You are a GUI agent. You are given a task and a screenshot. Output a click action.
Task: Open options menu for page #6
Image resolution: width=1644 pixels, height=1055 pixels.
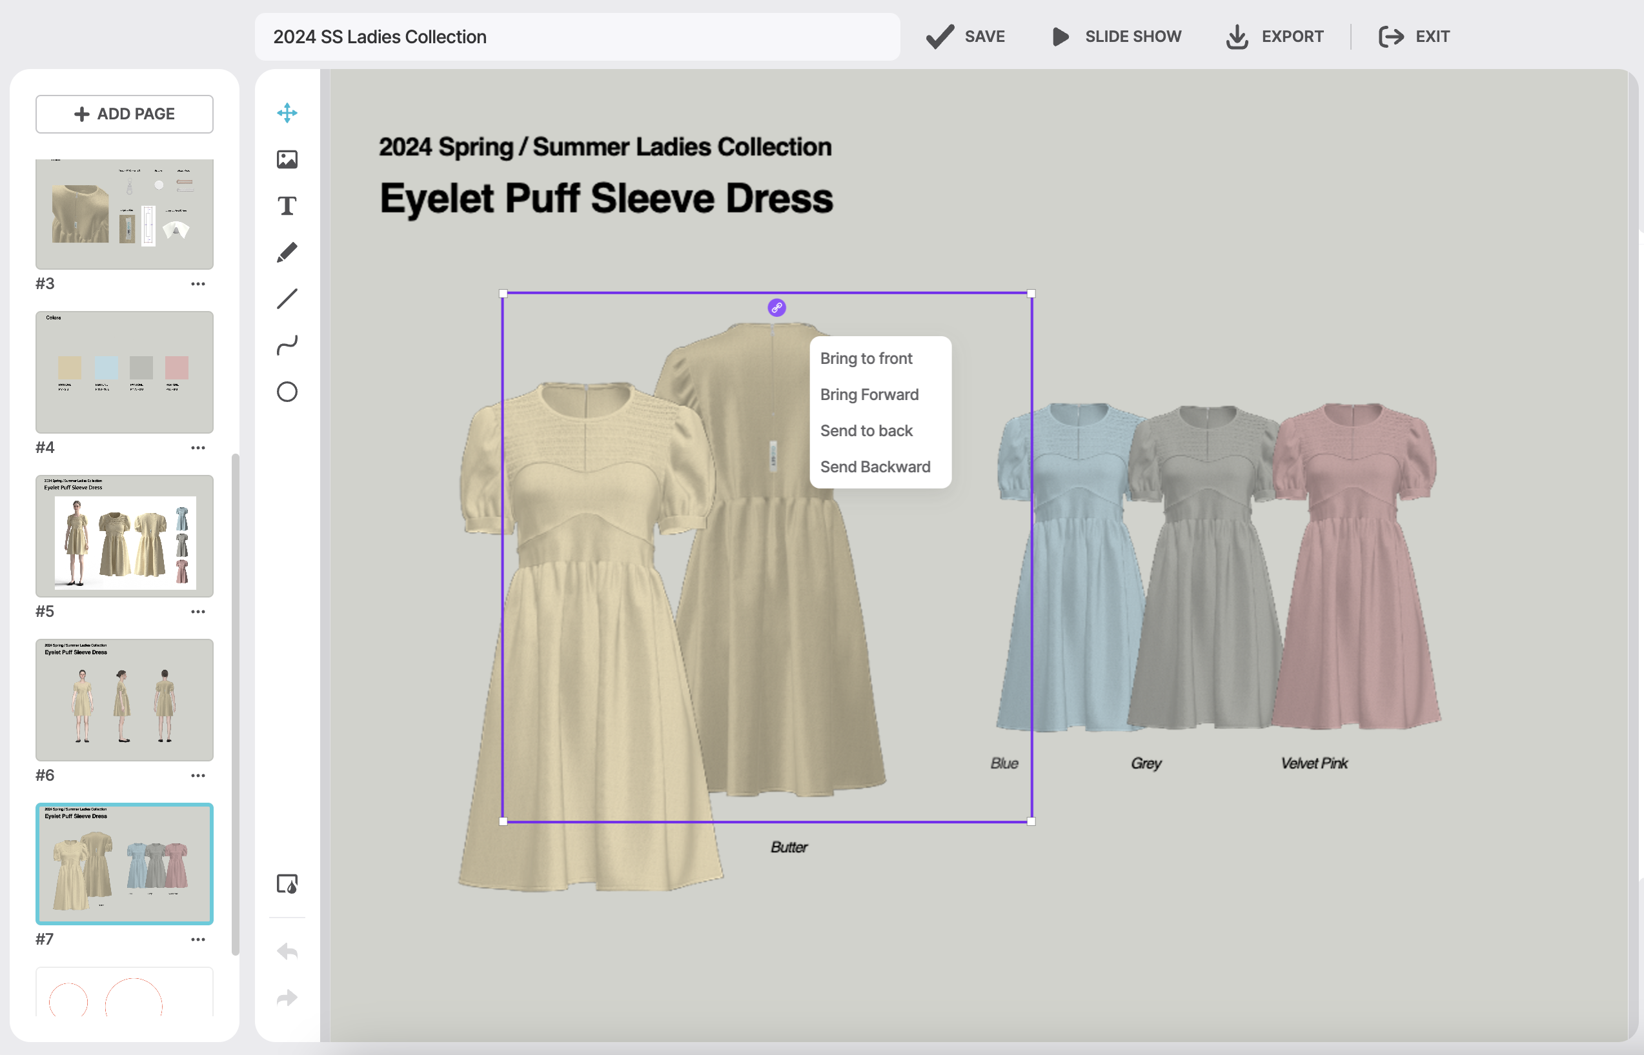pyautogui.click(x=198, y=776)
